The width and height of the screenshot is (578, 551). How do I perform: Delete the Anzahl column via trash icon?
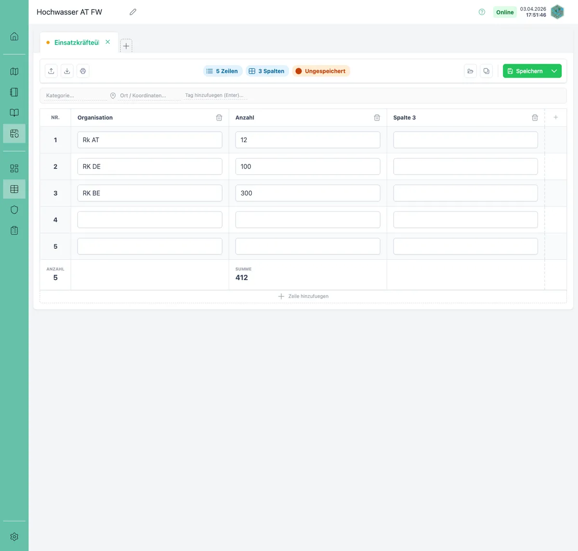tap(377, 118)
